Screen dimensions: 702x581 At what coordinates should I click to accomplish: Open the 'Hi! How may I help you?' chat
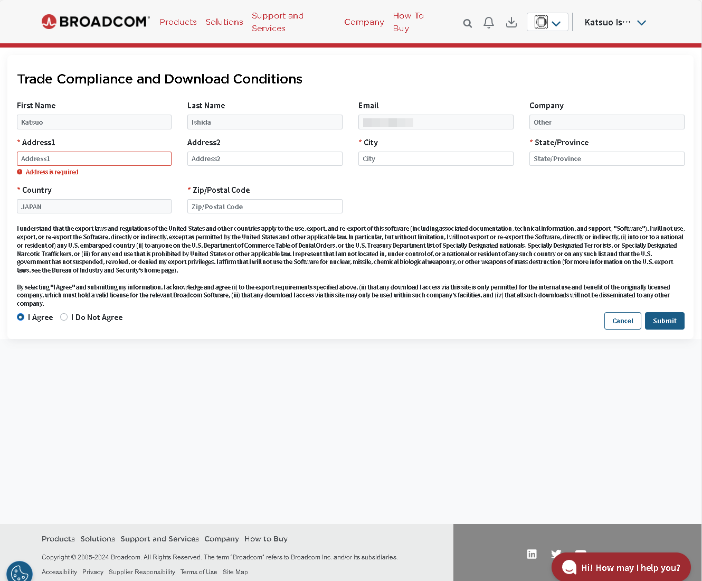pyautogui.click(x=621, y=567)
